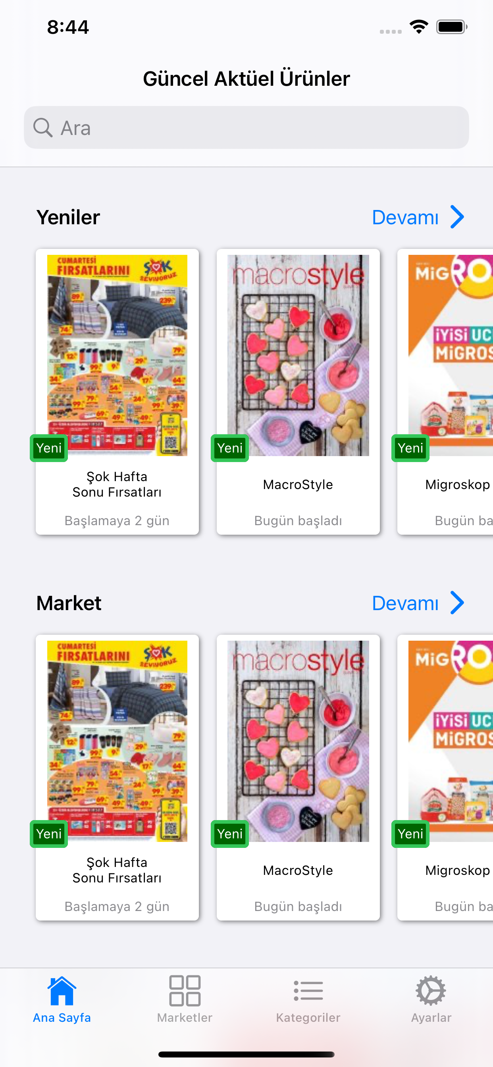
Task: Expand Yeniler section with chevron arrow
Action: click(x=457, y=217)
